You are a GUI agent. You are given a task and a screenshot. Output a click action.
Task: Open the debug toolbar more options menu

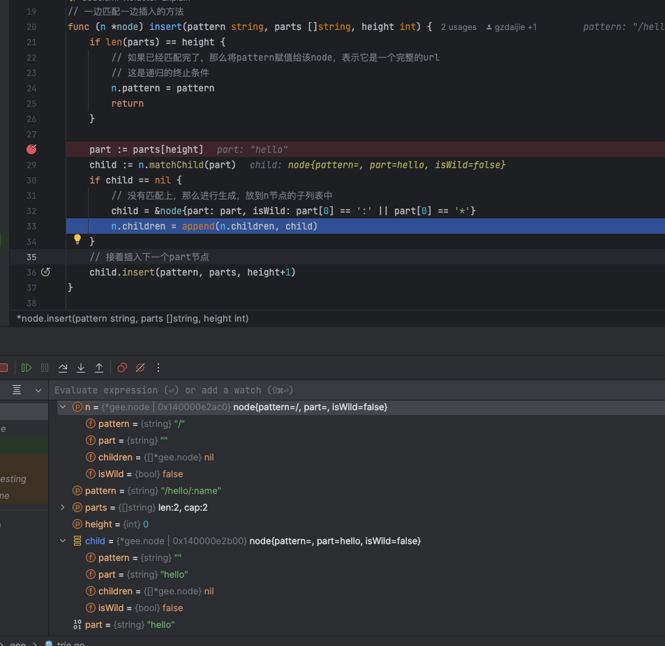pyautogui.click(x=158, y=368)
